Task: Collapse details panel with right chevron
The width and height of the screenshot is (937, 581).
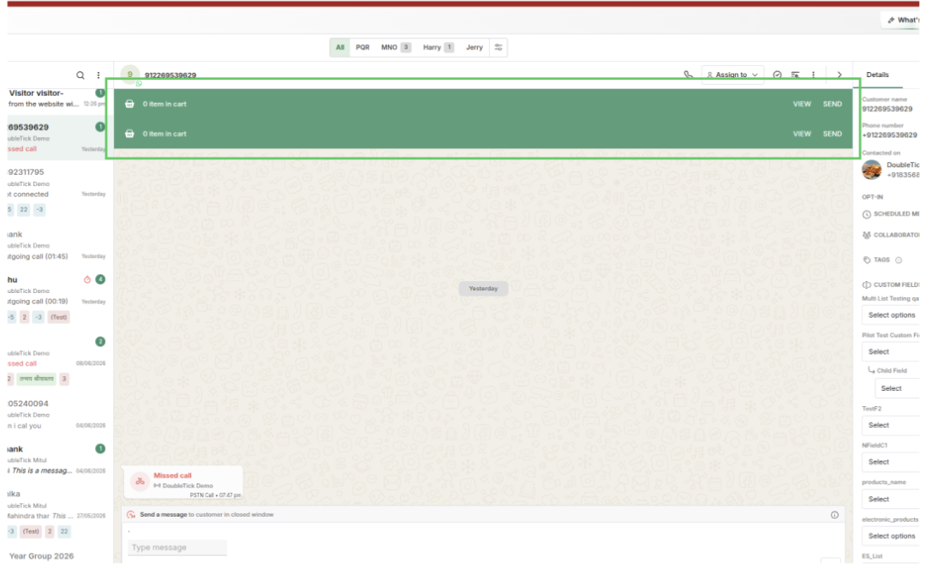Action: click(x=839, y=75)
